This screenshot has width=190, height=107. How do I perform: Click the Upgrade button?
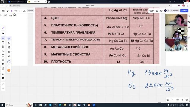pos(30,11)
